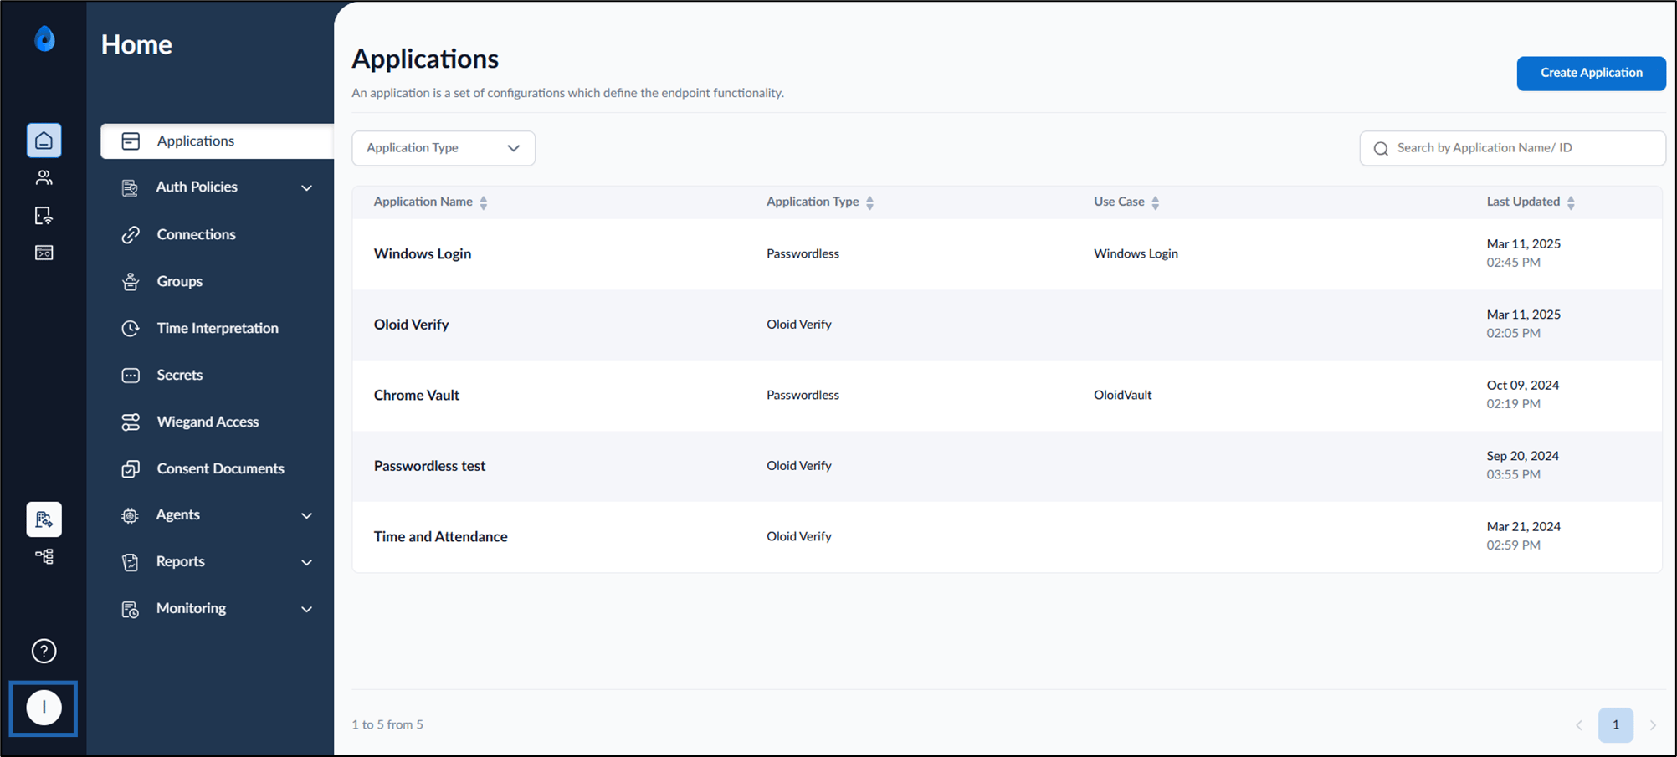Open the hierarchy tree icon in rail

[44, 556]
